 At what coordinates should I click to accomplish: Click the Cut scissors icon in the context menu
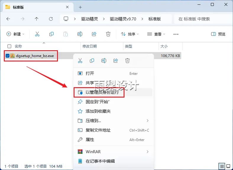point(80,61)
